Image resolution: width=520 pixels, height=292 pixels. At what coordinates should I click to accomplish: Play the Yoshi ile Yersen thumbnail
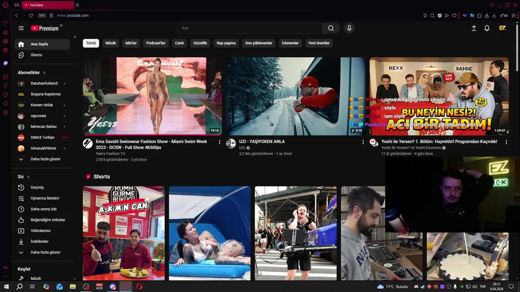click(x=439, y=96)
